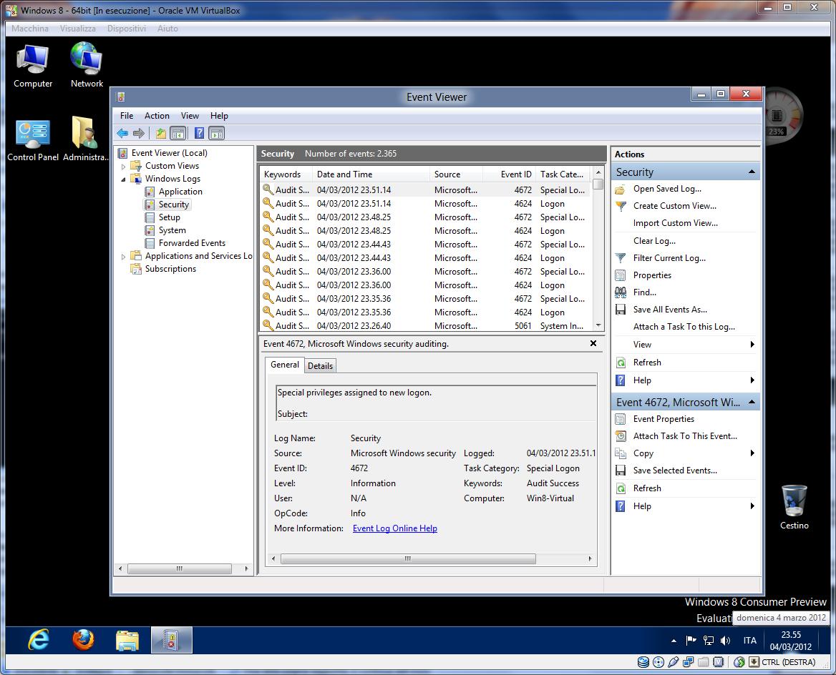Image resolution: width=836 pixels, height=675 pixels.
Task: Click the Find binoculars icon
Action: 621,292
